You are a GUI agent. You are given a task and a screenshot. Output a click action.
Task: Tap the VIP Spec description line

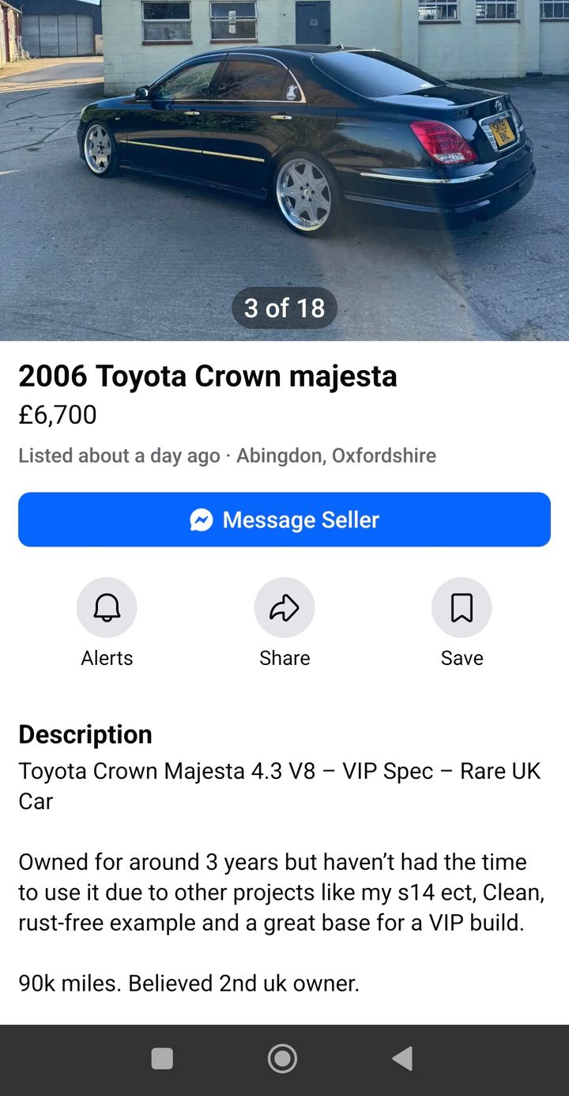280,786
